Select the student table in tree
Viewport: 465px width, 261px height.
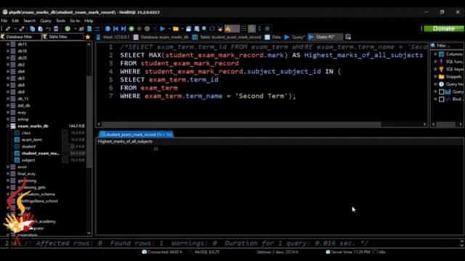click(x=28, y=146)
